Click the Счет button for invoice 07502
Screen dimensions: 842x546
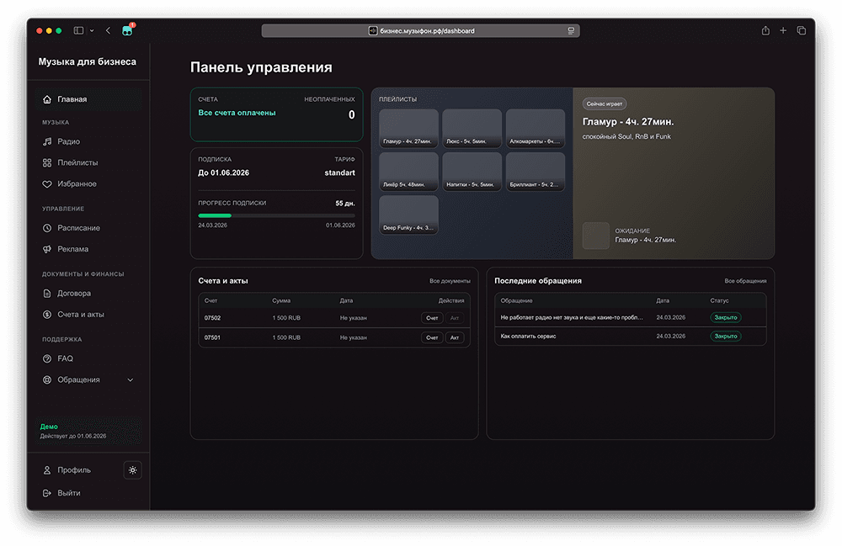coord(432,318)
